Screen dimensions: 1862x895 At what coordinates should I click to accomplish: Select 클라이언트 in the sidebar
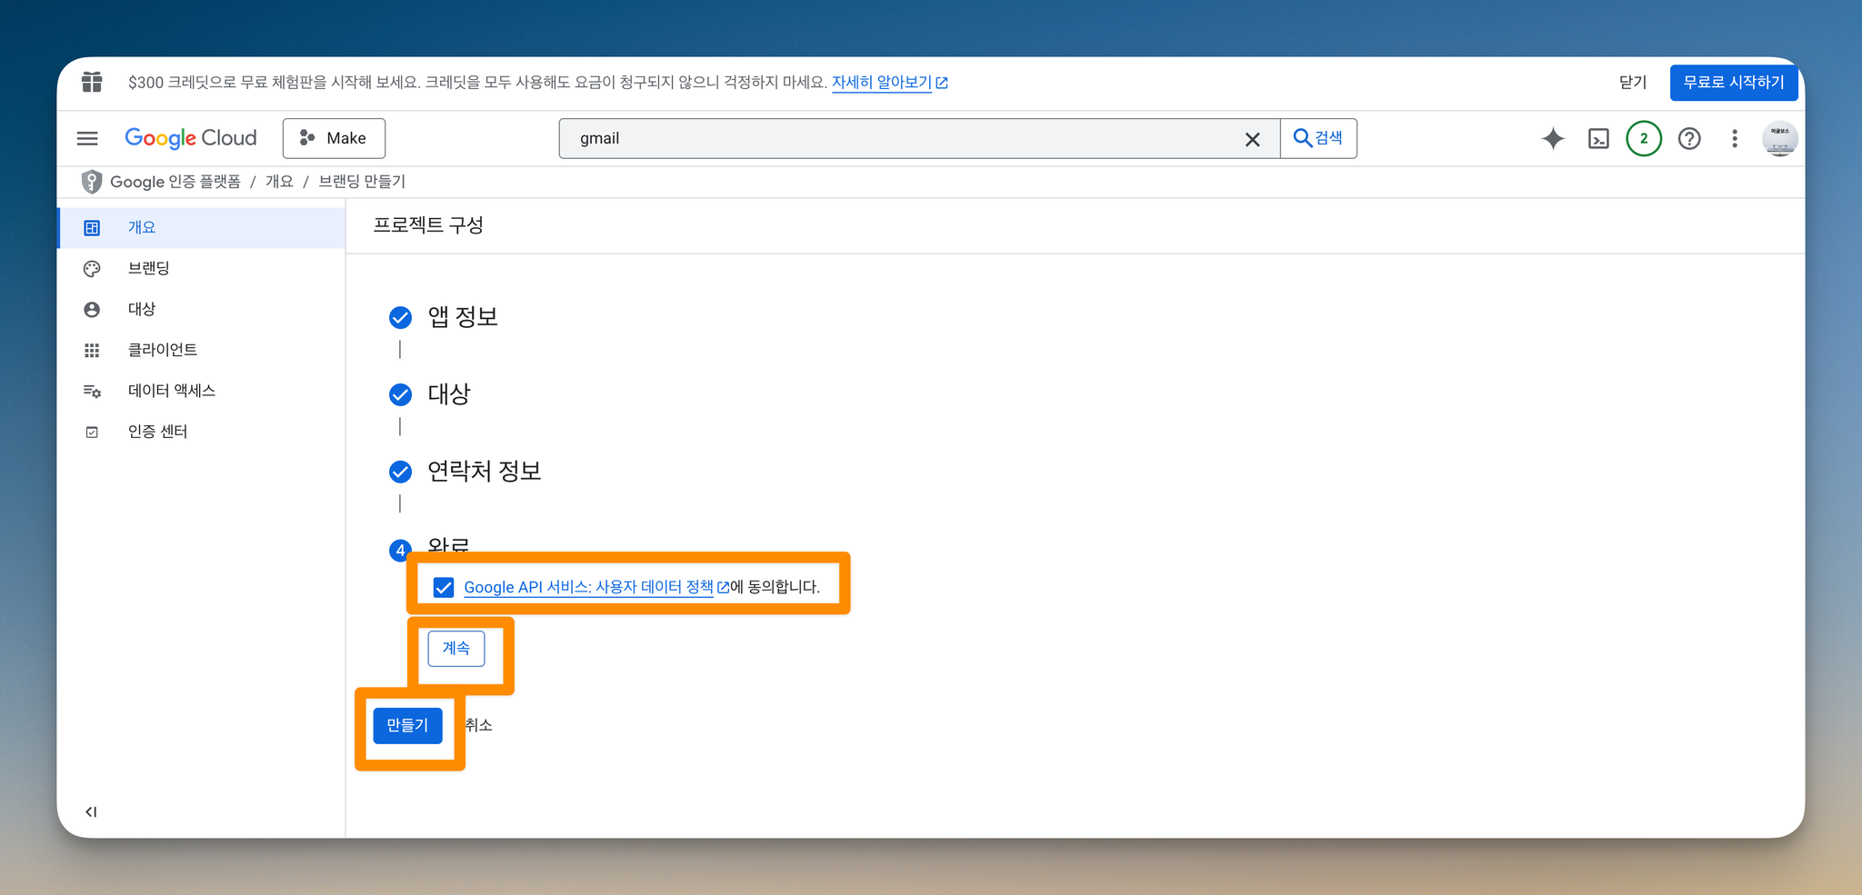click(x=202, y=350)
